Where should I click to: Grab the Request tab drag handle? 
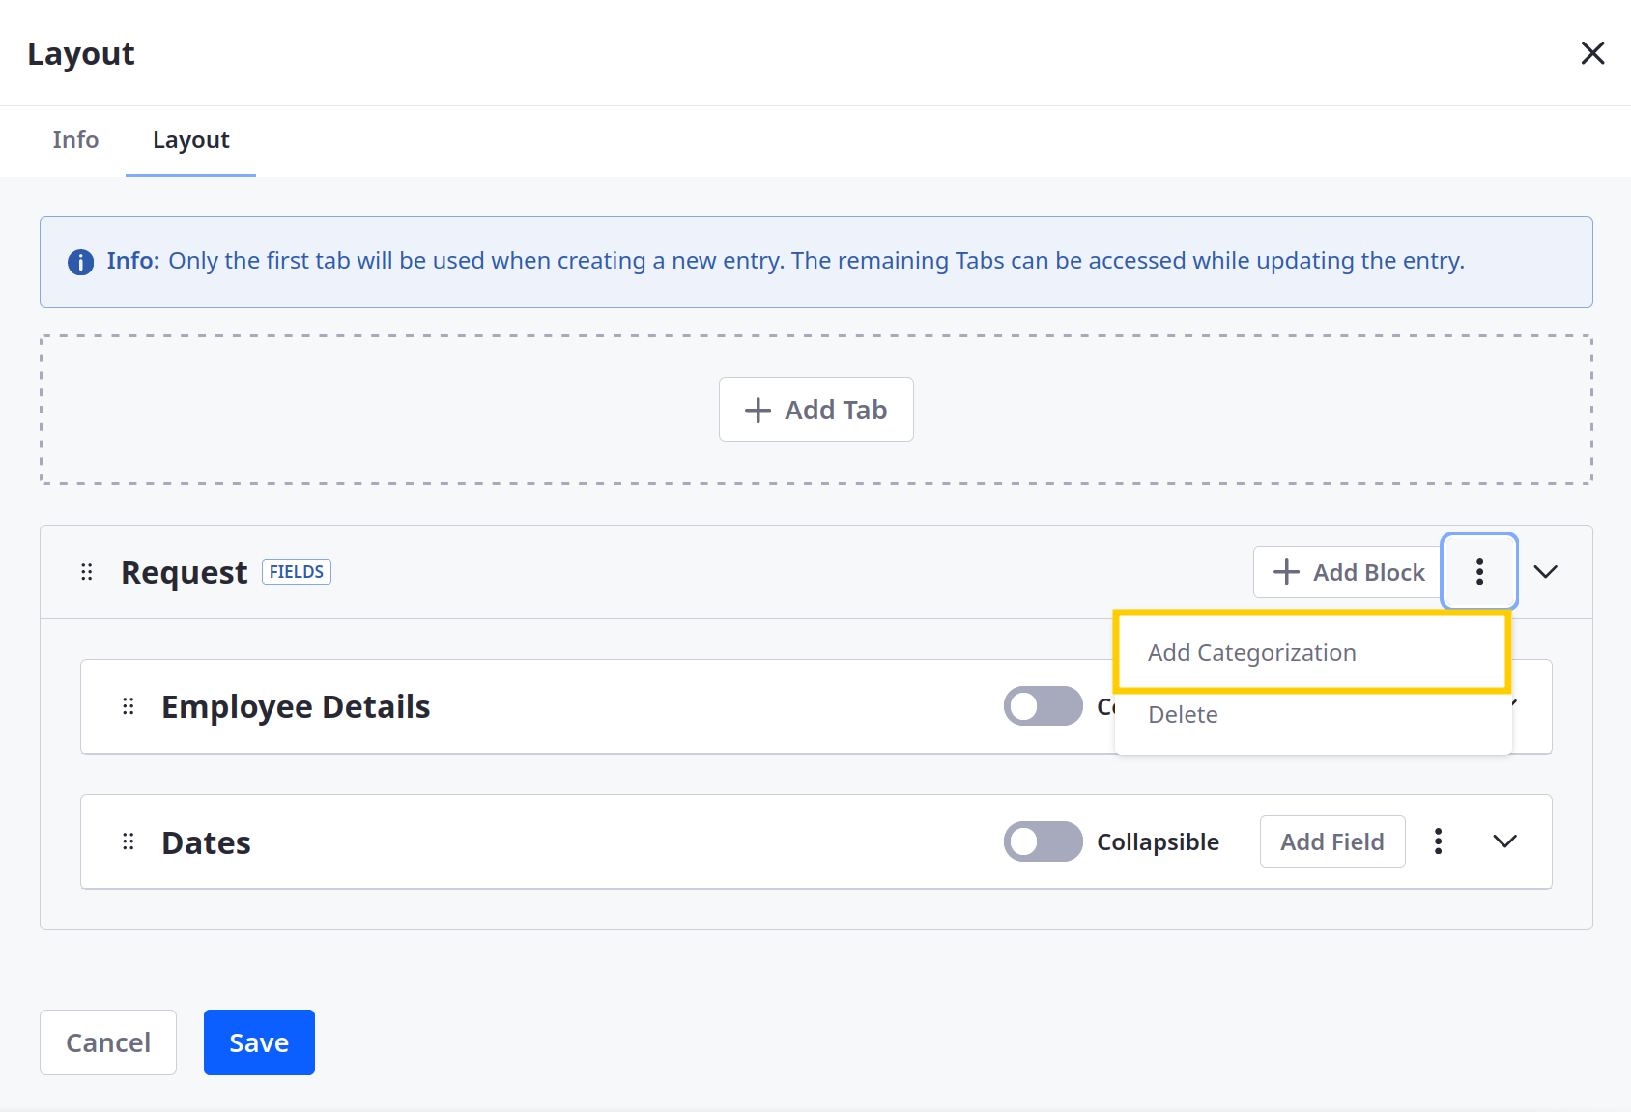coord(87,572)
